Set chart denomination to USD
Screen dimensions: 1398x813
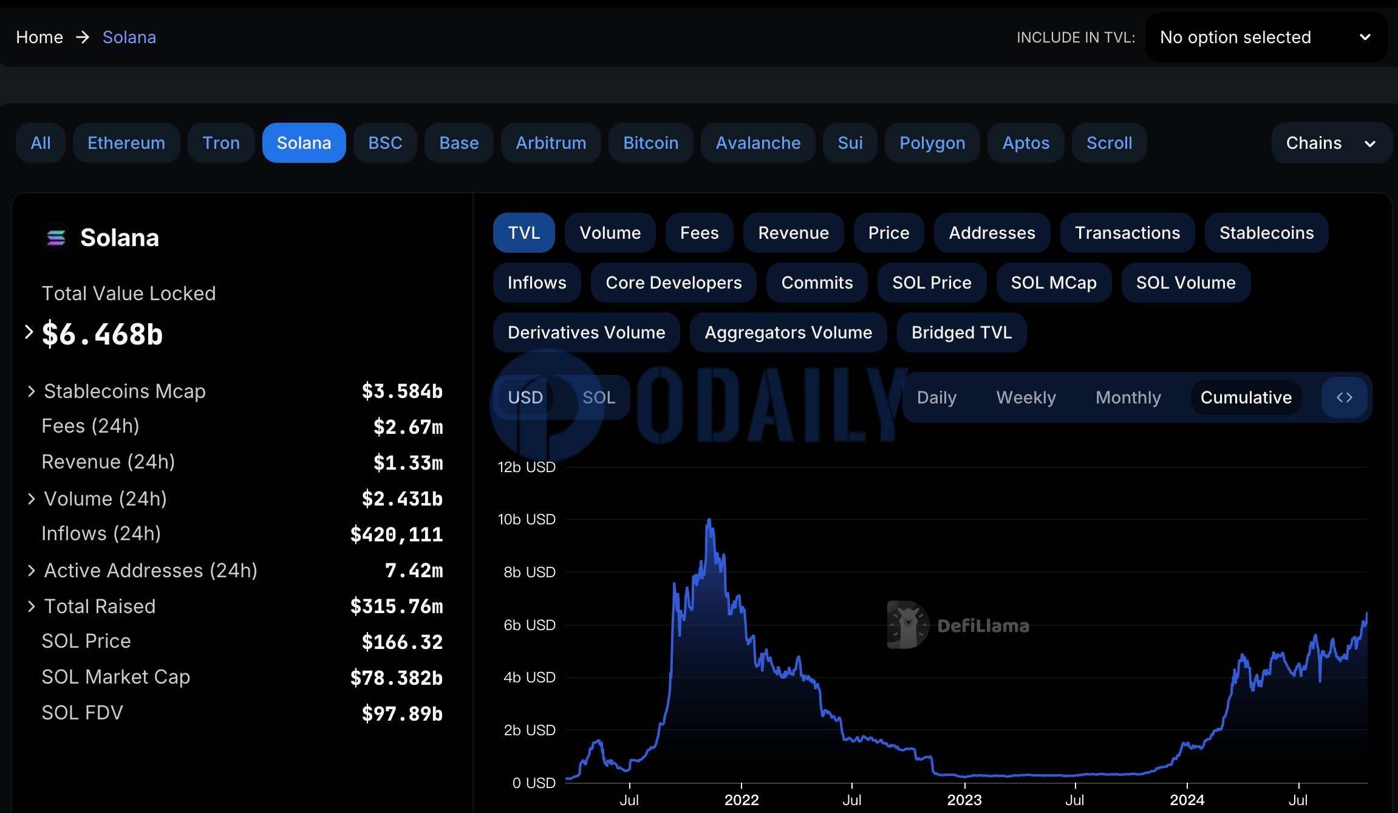coord(525,397)
